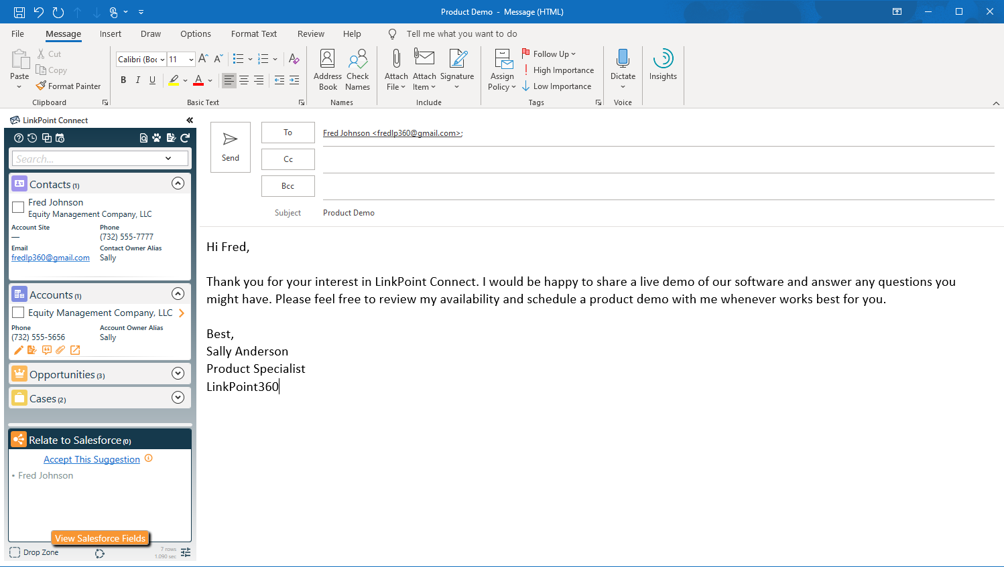Click the Redo icon in quick access toolbar

58,12
